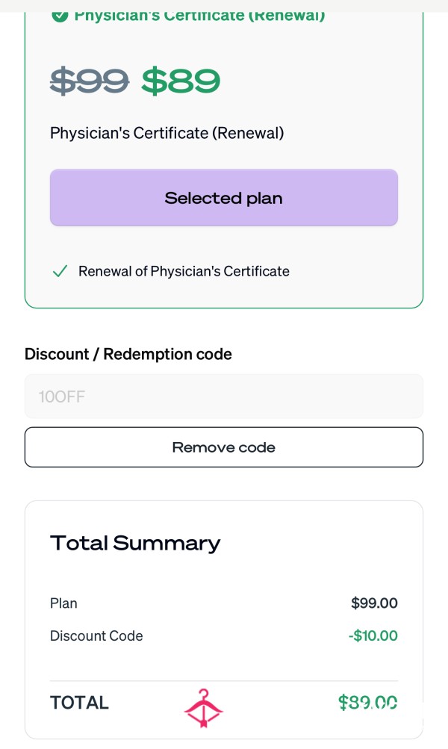Click the Discount / Redemption code label
Screen dimensions: 448x749
point(128,354)
